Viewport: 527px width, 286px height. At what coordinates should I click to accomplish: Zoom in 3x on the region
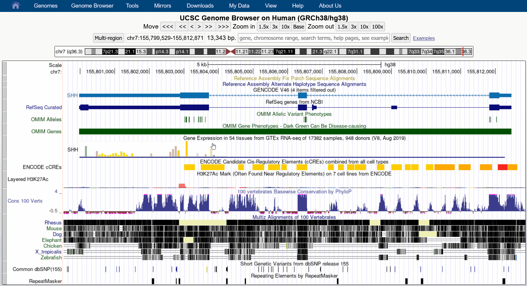(x=274, y=27)
